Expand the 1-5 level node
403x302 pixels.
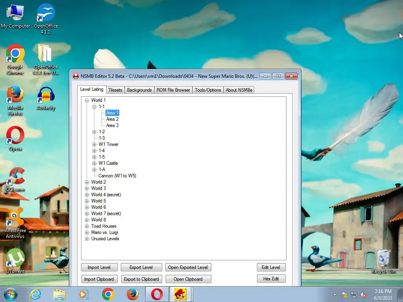click(94, 157)
